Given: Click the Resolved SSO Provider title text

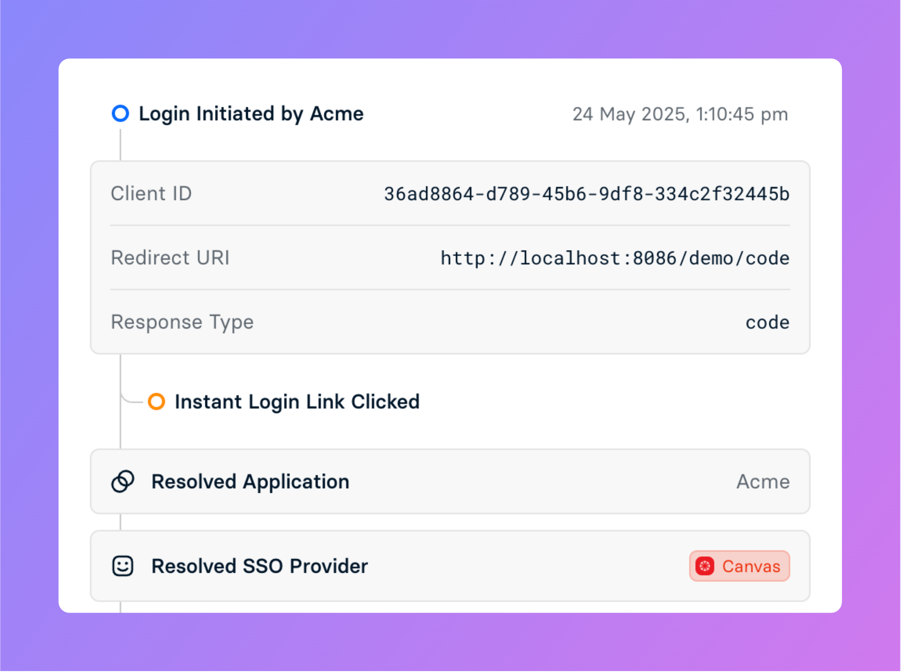Looking at the screenshot, I should tap(260, 566).
